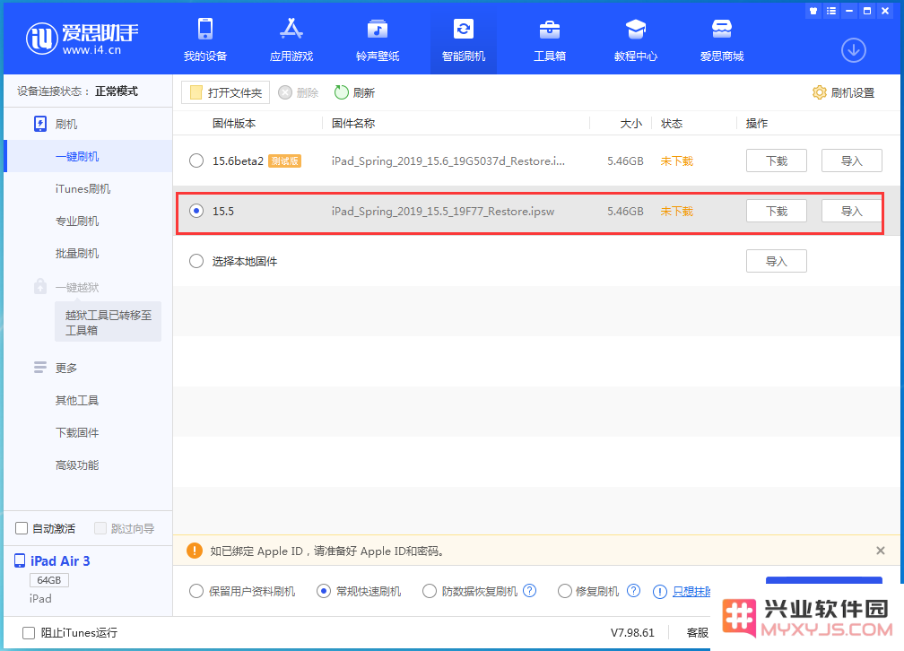Open help for 修复刷机

(633, 591)
